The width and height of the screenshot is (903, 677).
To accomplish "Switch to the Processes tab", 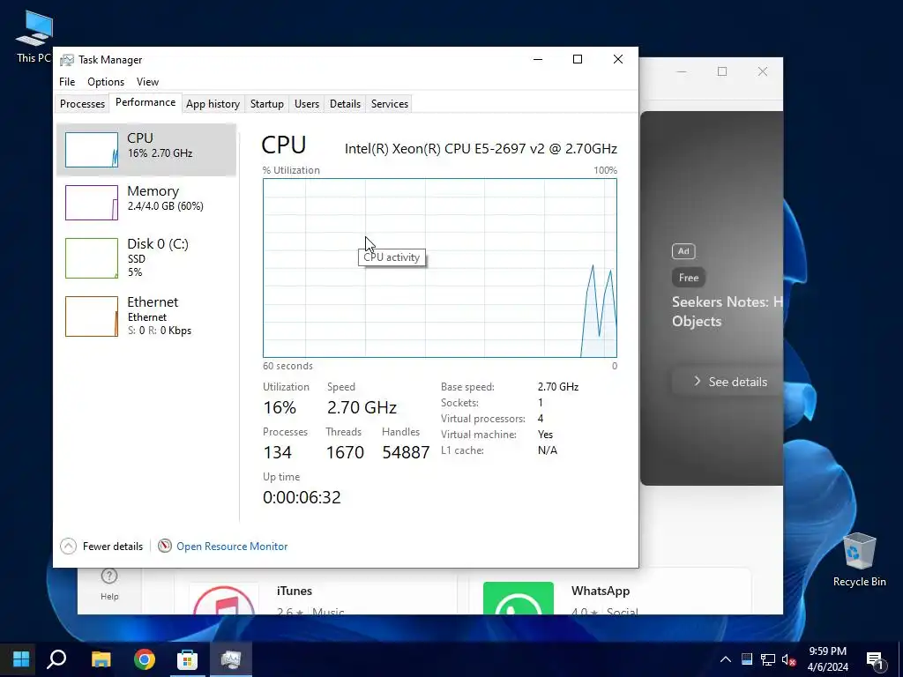I will tap(82, 104).
